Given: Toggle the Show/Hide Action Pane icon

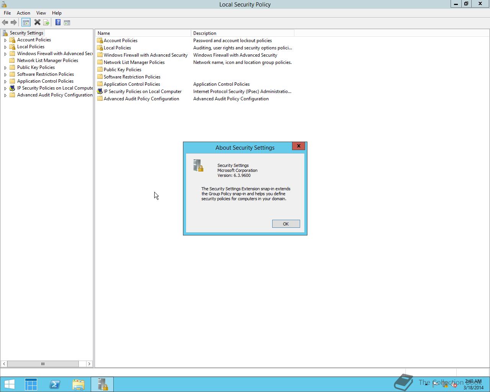Looking at the screenshot, I should click(67, 23).
